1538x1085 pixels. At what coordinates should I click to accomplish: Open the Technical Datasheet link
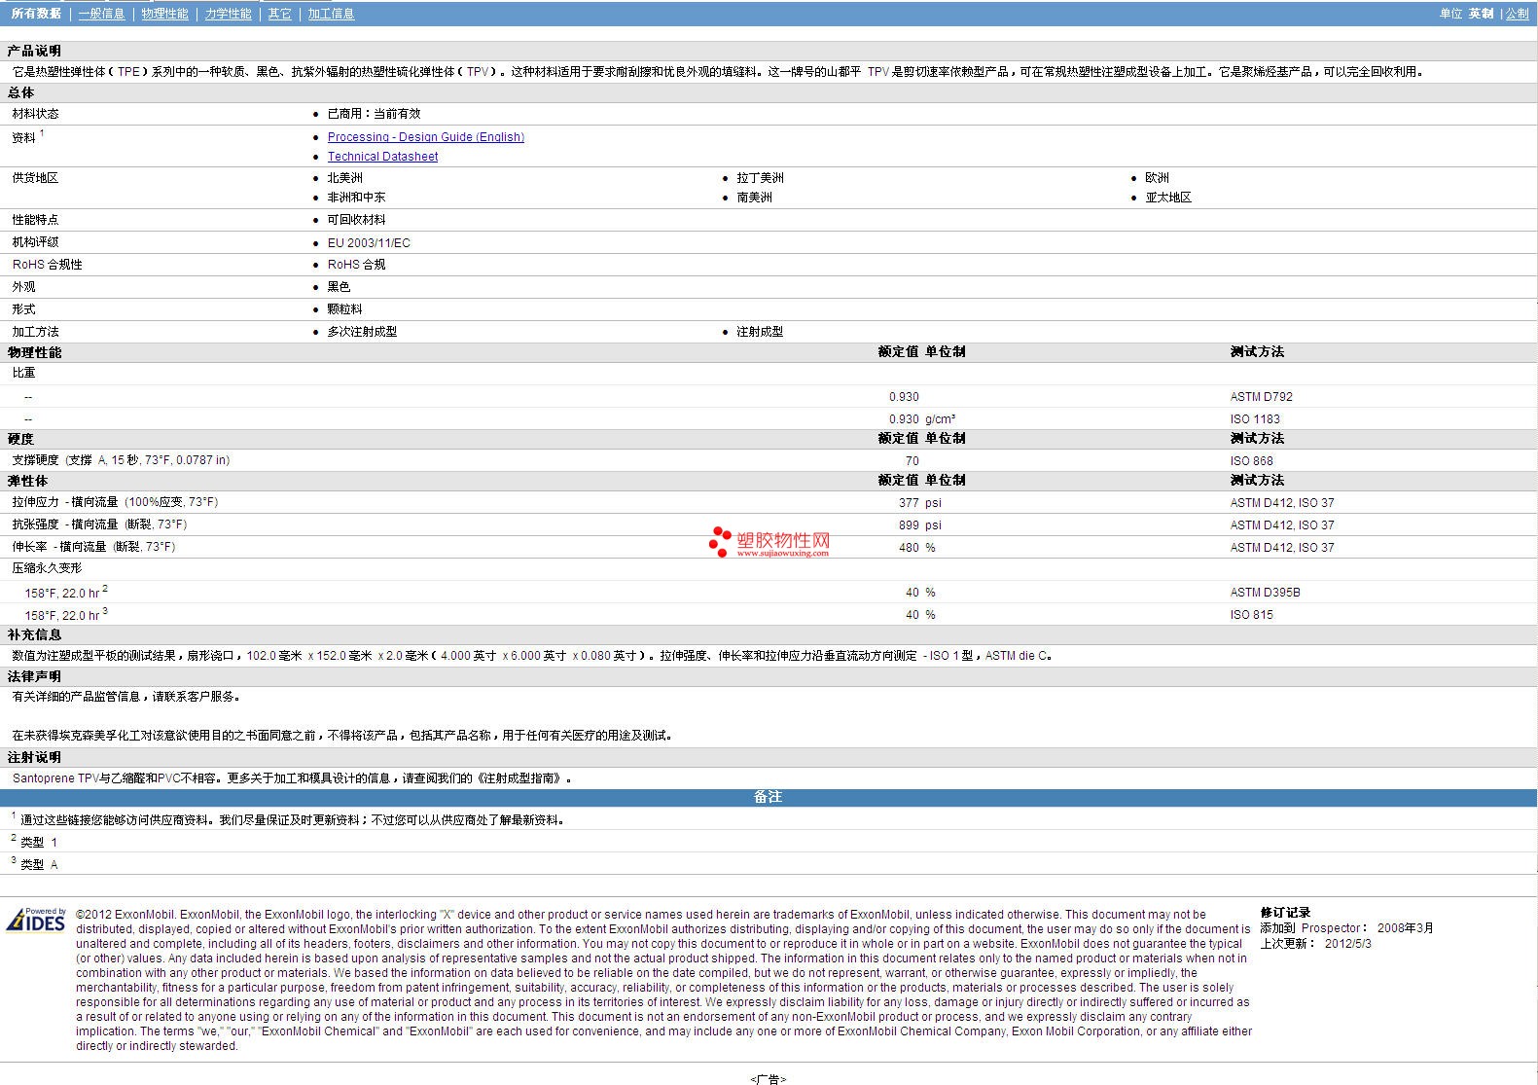pos(382,157)
